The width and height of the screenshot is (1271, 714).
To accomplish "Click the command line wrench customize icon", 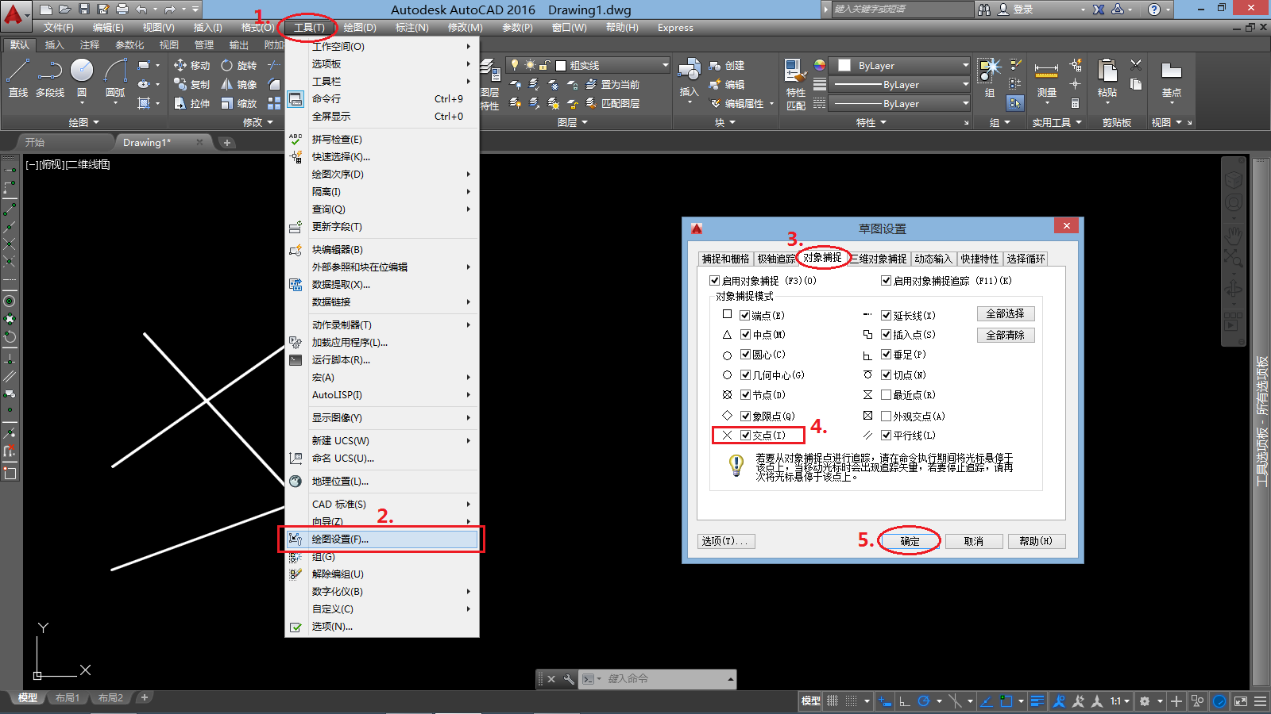I will (569, 679).
